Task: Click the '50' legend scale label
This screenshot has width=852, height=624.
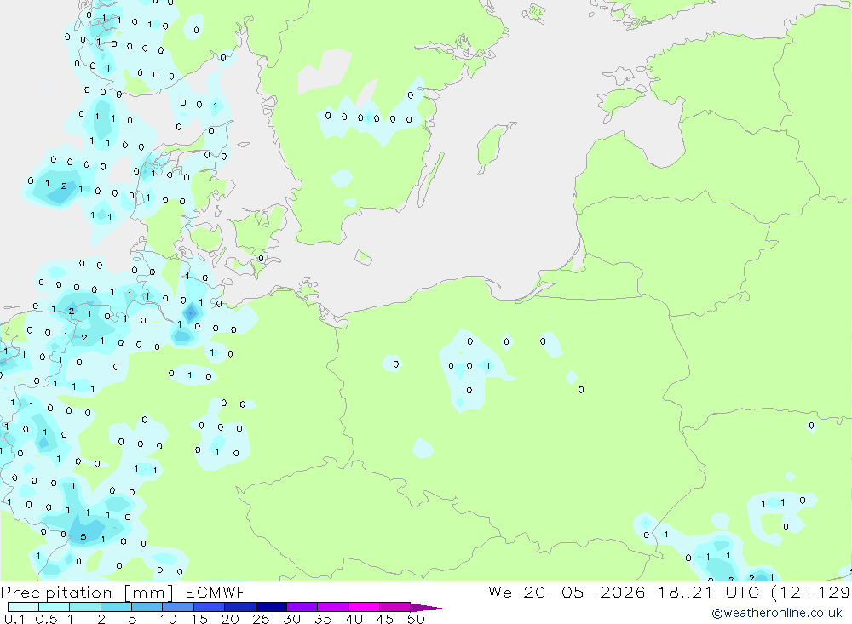Action: [416, 619]
